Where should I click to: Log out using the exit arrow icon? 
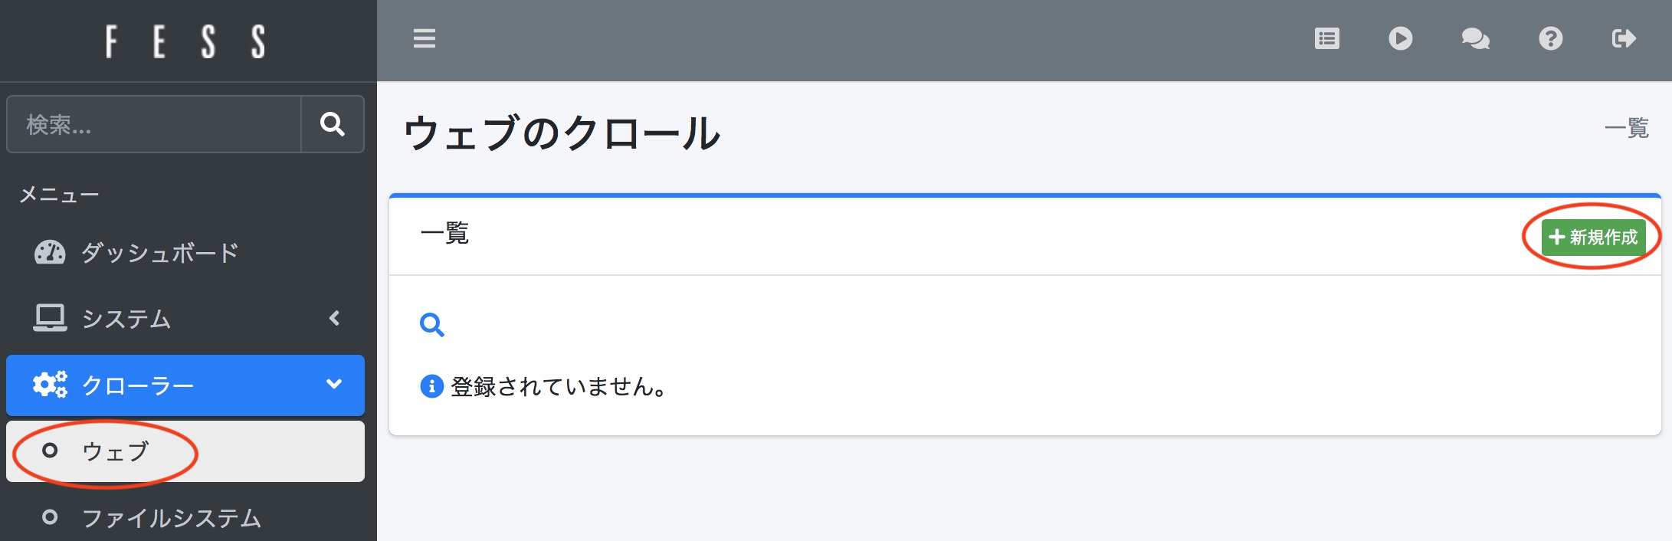pyautogui.click(x=1623, y=38)
